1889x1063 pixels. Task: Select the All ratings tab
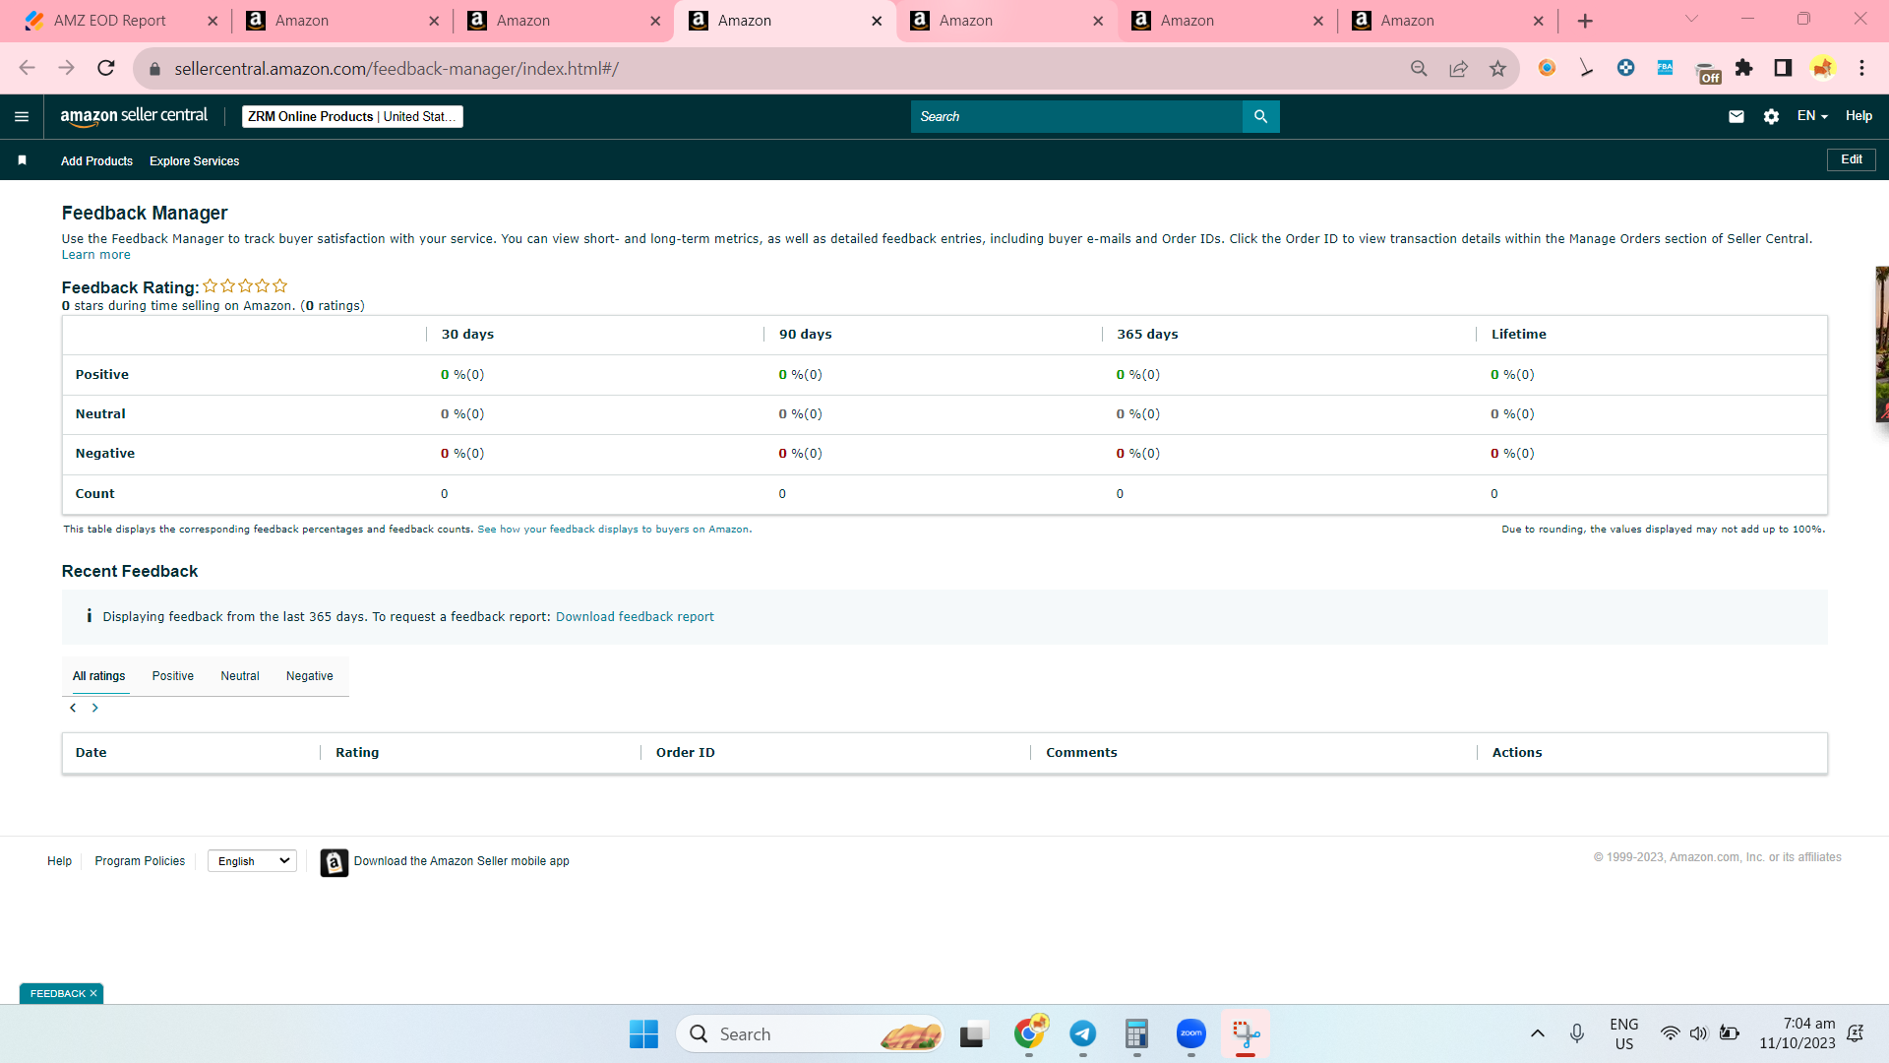pyautogui.click(x=99, y=676)
